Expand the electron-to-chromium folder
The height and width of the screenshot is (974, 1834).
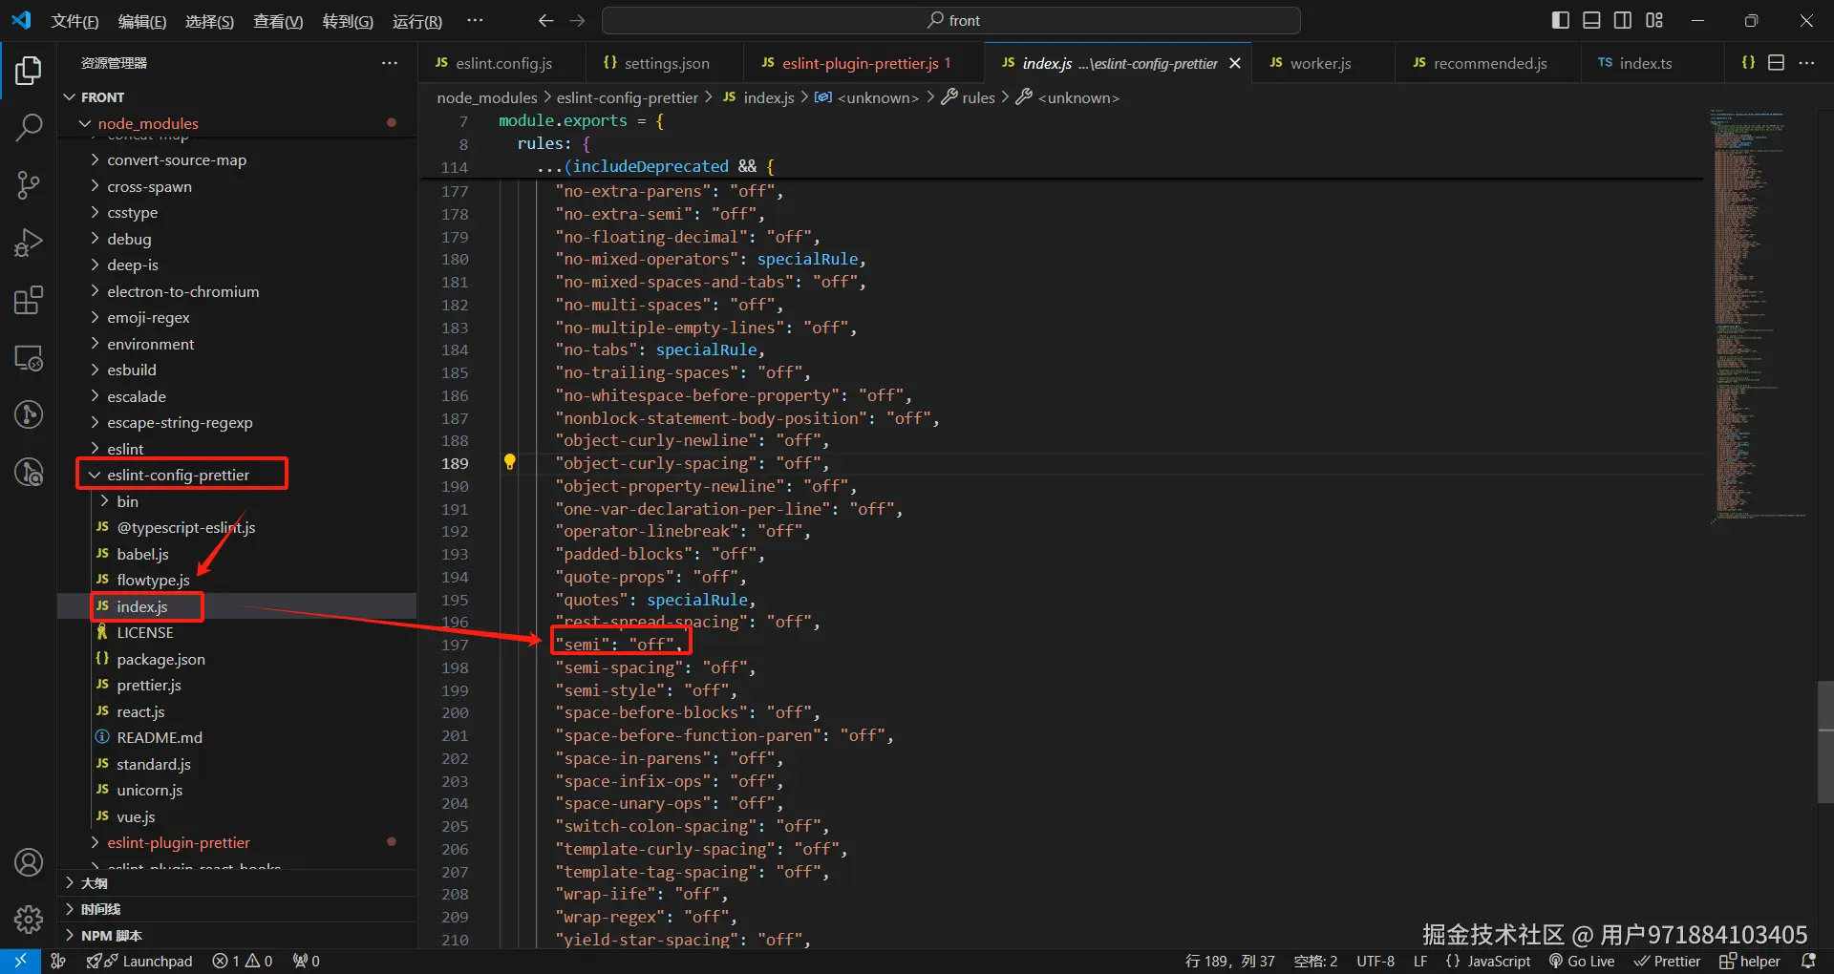coord(237,291)
